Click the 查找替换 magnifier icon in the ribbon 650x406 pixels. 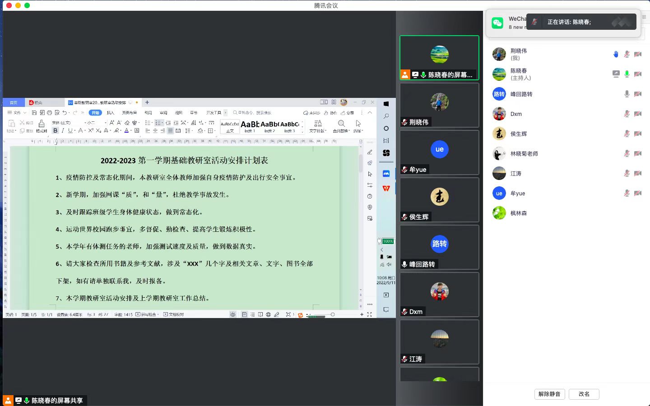(x=341, y=124)
